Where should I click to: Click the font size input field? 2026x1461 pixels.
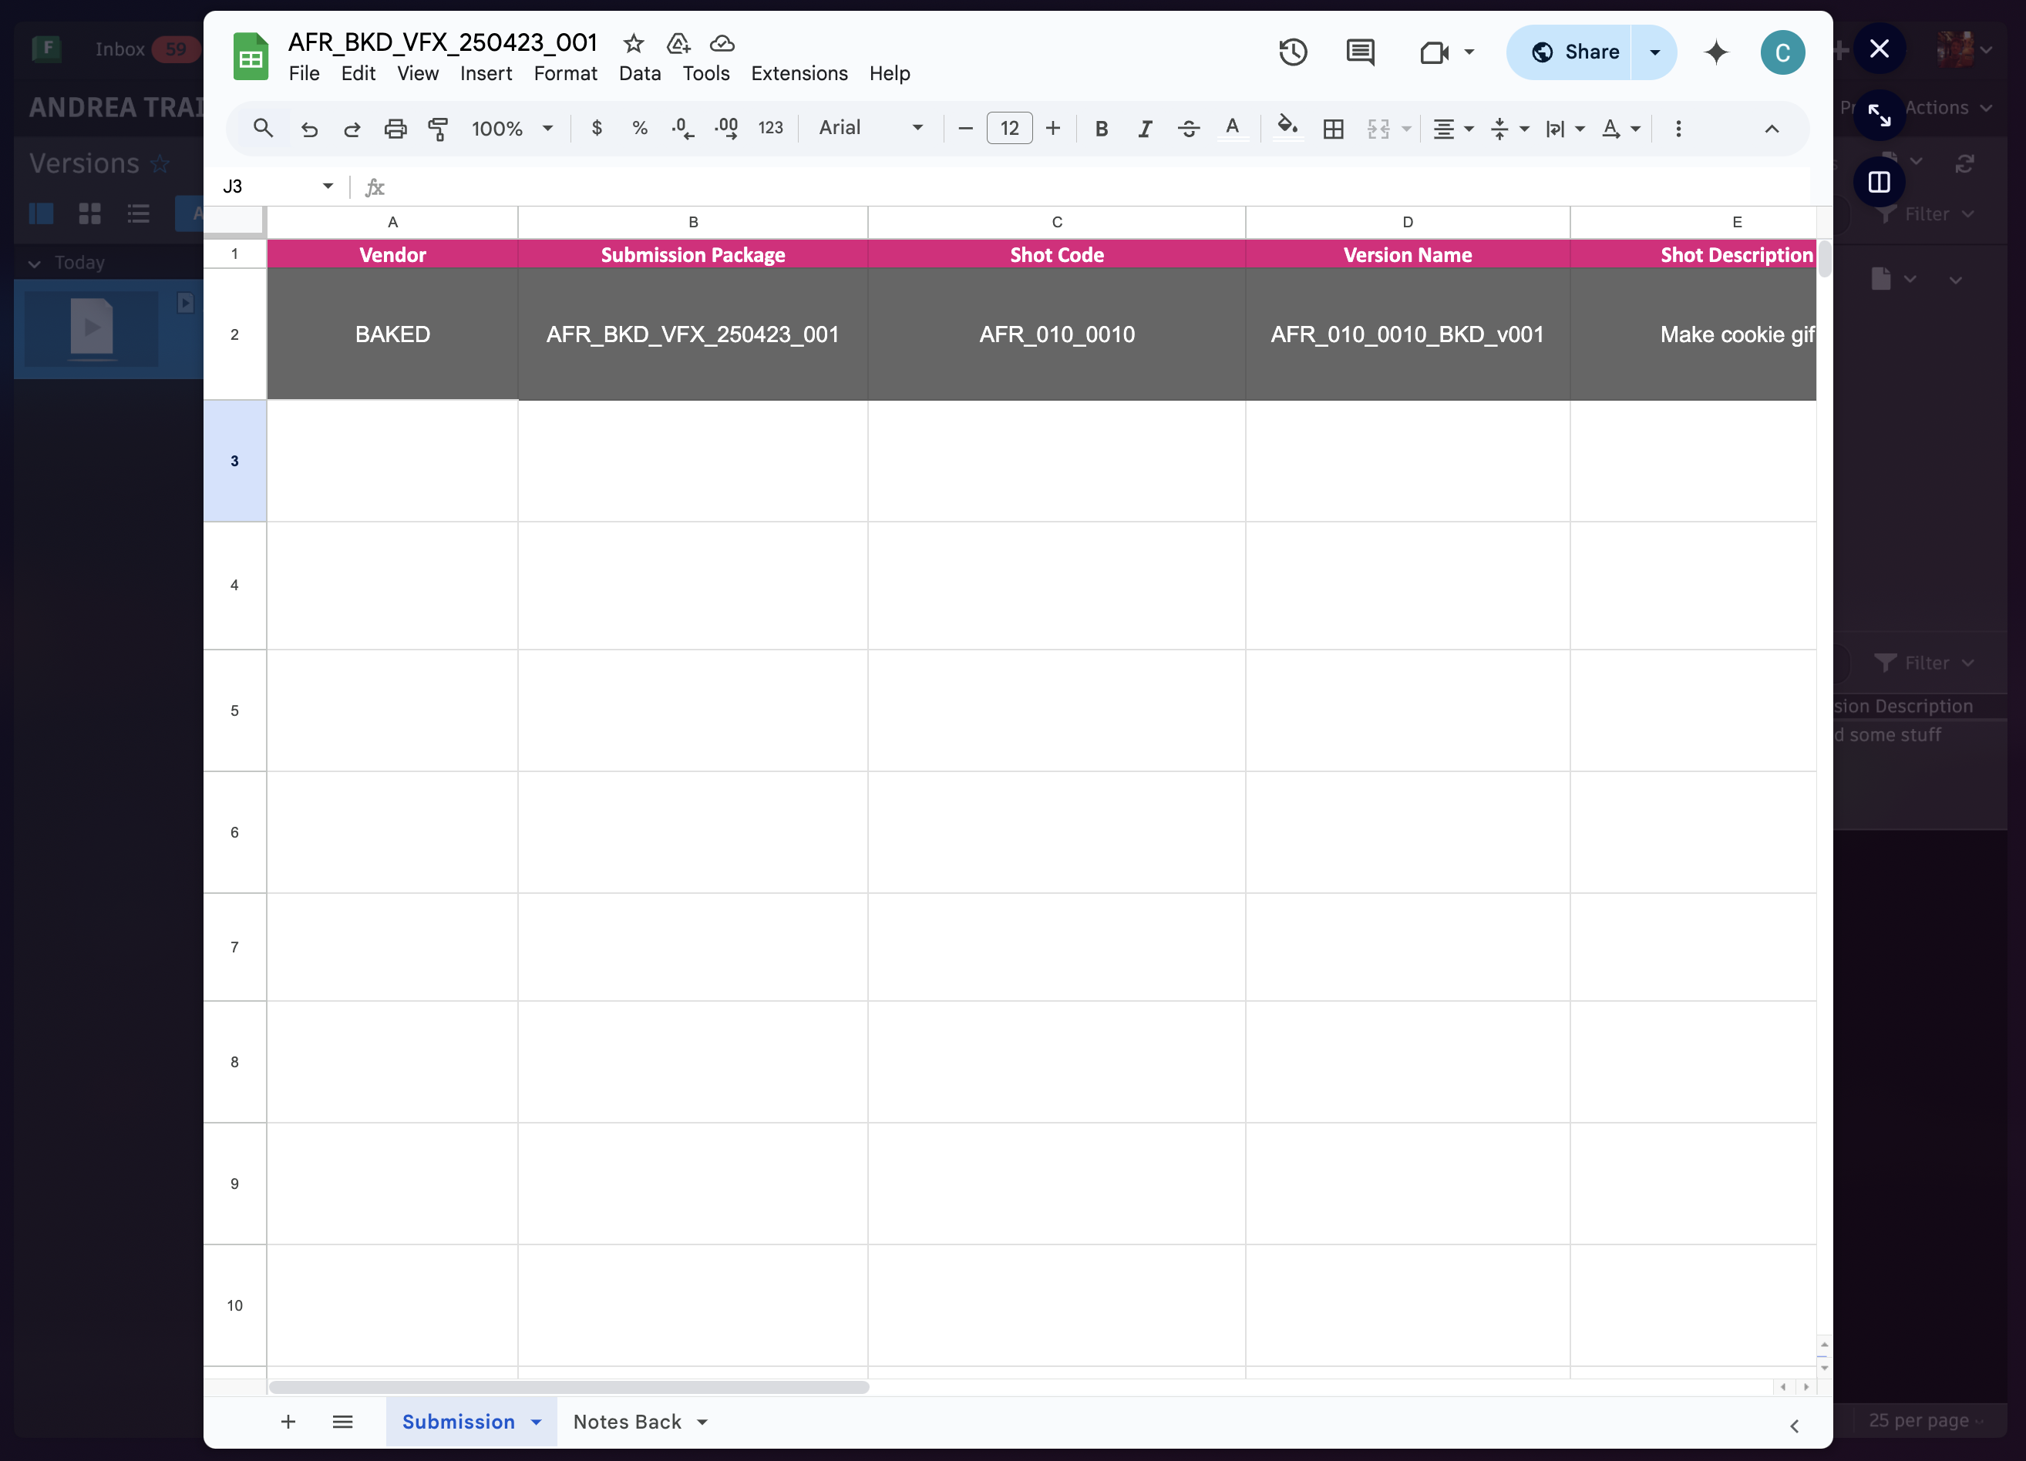pos(1009,128)
